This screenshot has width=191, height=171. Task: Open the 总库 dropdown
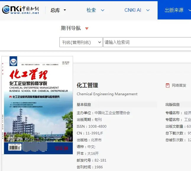pos(58,10)
